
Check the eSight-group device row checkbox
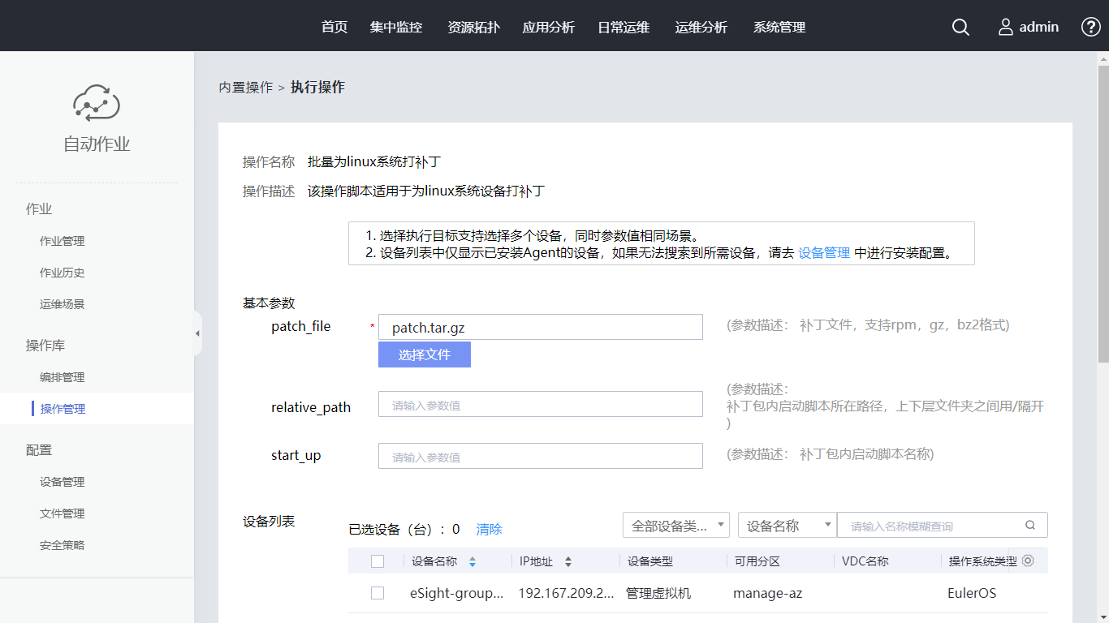click(x=378, y=593)
